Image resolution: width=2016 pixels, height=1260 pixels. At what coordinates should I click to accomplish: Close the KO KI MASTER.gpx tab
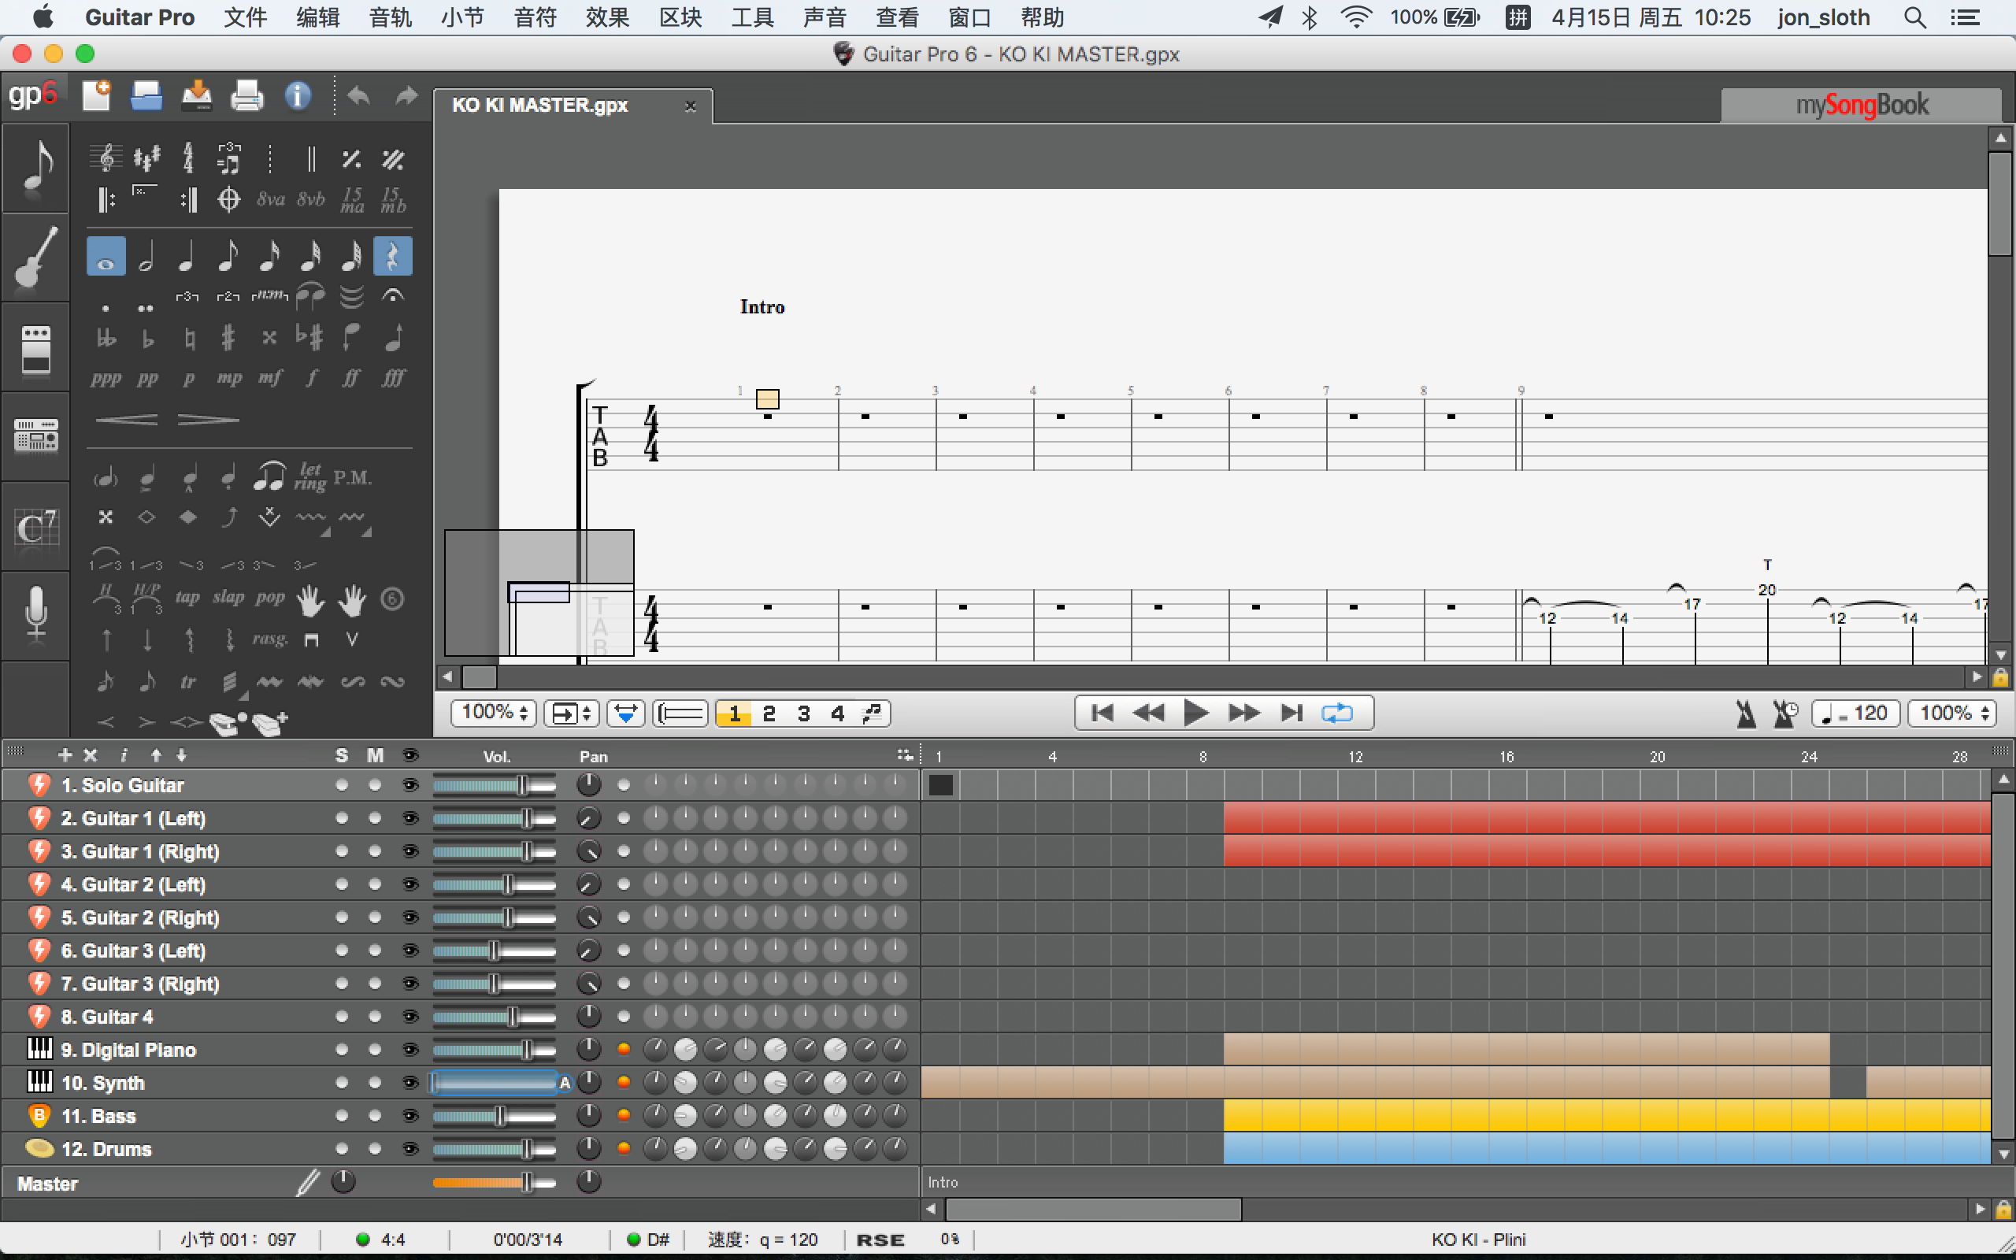pos(690,106)
